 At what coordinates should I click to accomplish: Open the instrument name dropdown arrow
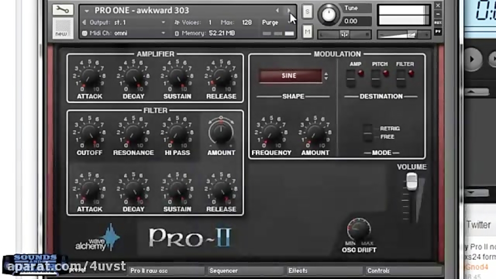tap(87, 11)
